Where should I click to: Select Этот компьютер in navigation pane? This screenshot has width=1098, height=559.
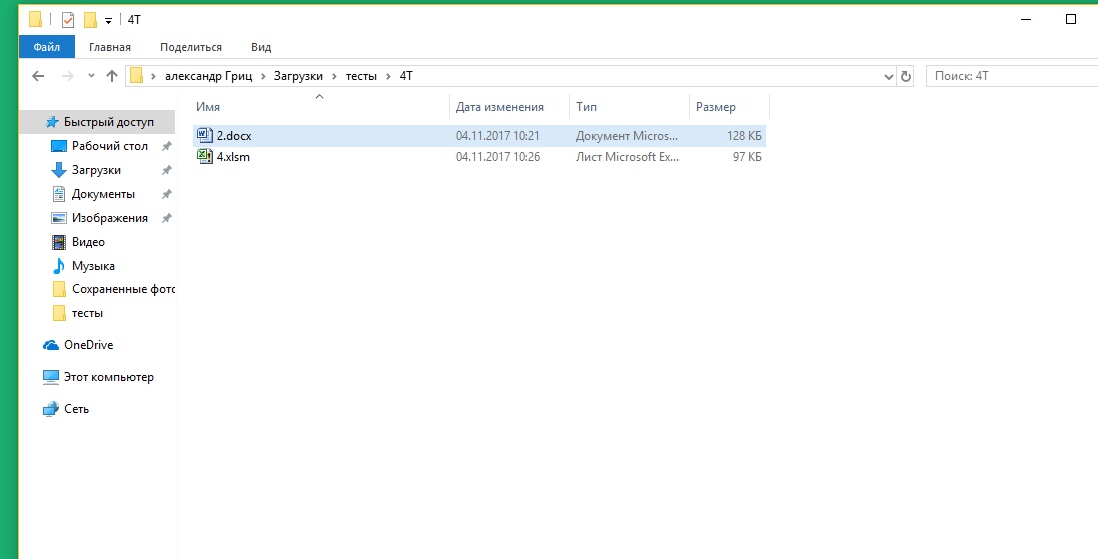[109, 377]
